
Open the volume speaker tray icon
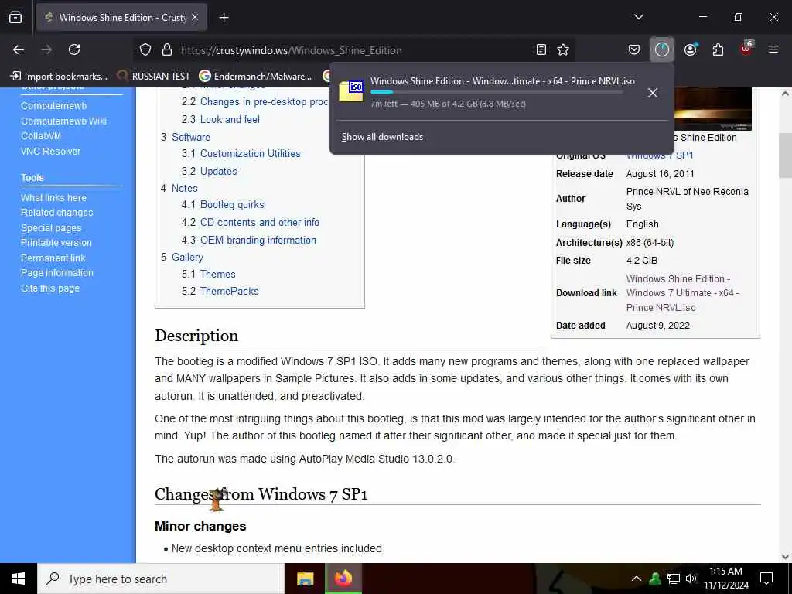691,579
